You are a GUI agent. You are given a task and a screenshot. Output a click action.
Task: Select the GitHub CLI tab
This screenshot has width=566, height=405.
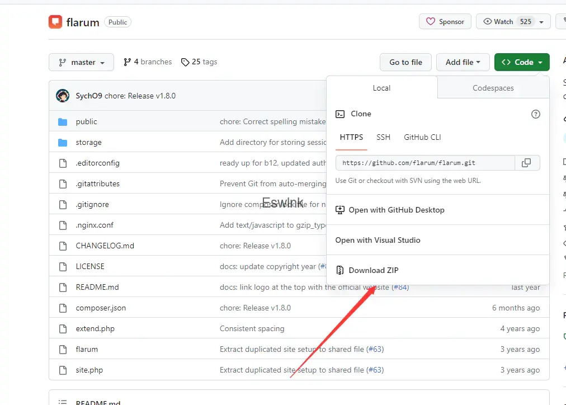pos(422,137)
